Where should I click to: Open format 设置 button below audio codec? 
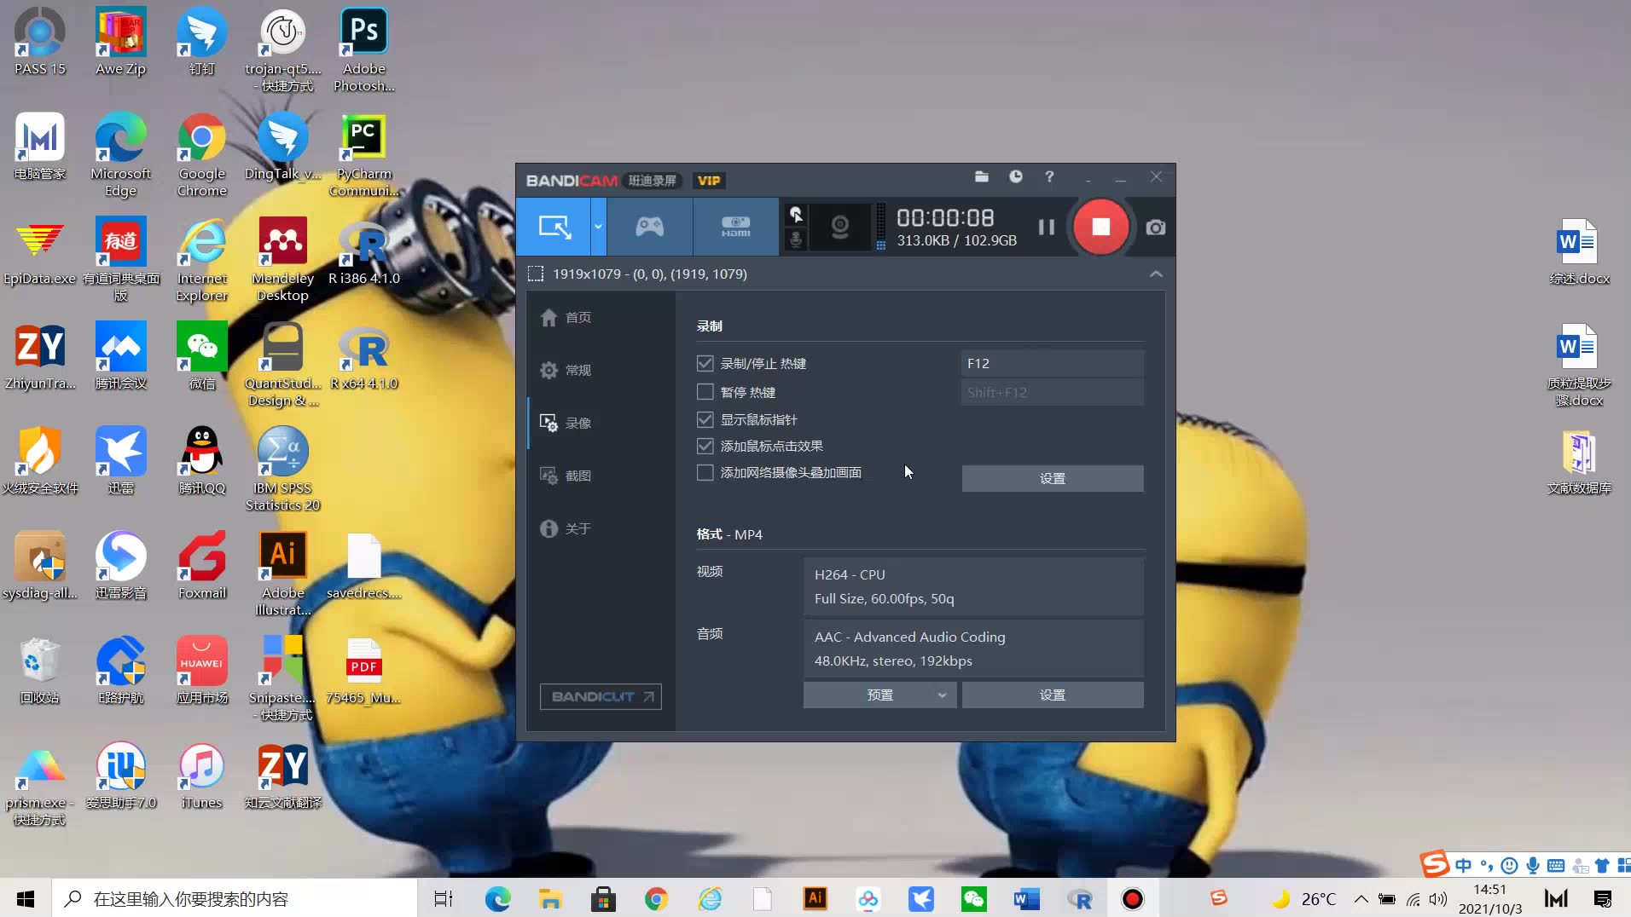pyautogui.click(x=1053, y=695)
